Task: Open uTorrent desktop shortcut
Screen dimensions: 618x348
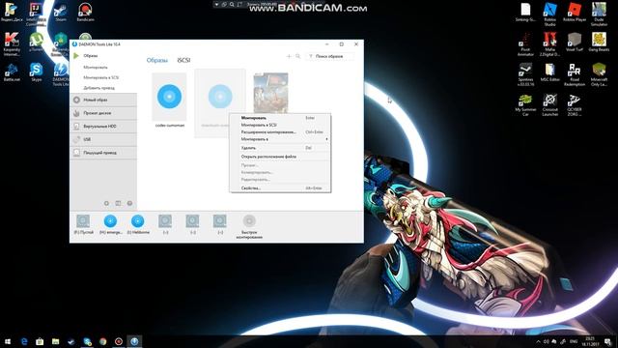Action: pos(37,43)
